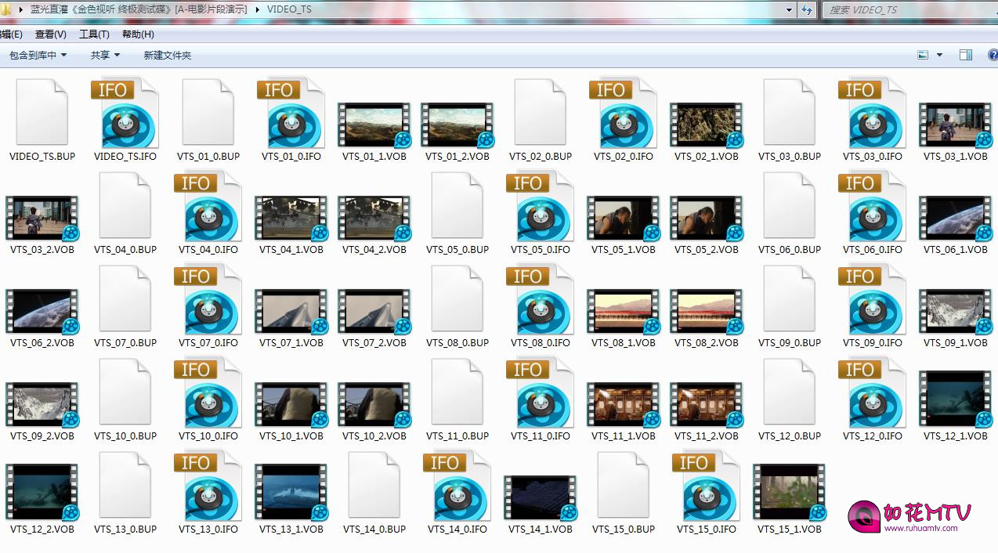Select the VTS_11_1.VOB video thumbnail
This screenshot has height=553, width=998.
624,404
